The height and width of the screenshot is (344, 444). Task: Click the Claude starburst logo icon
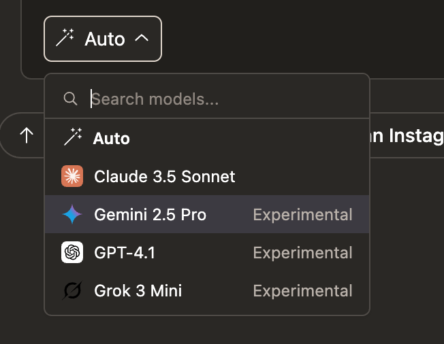(72, 177)
